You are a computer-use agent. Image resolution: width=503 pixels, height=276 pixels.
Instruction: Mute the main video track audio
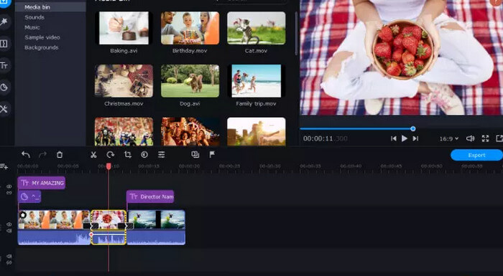tap(9, 231)
